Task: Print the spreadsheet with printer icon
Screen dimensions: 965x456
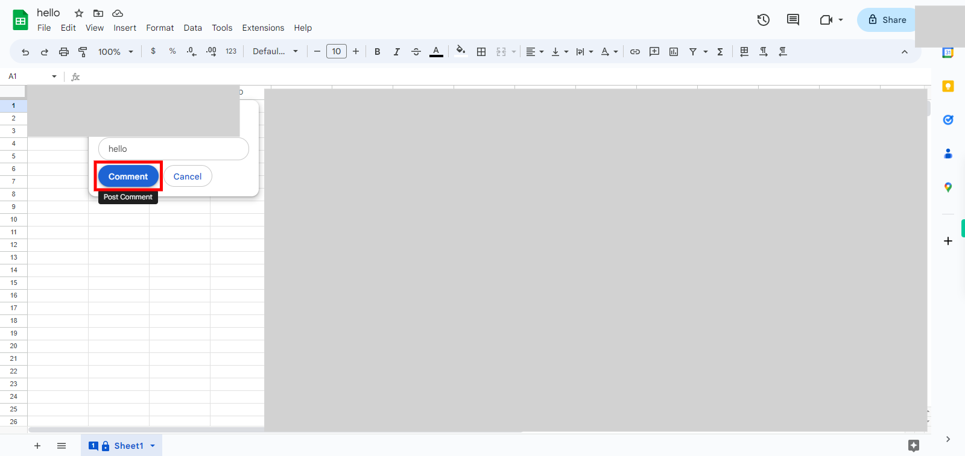Action: point(64,52)
